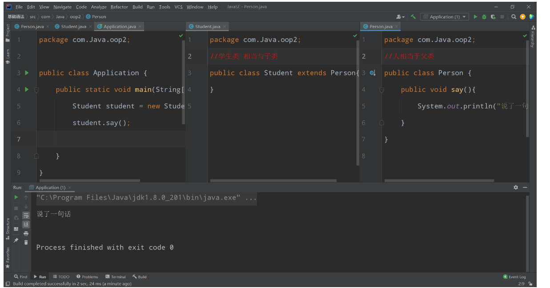Screen dimensions: 550x288
Task: Open the Project tool window
Action: 8,33
